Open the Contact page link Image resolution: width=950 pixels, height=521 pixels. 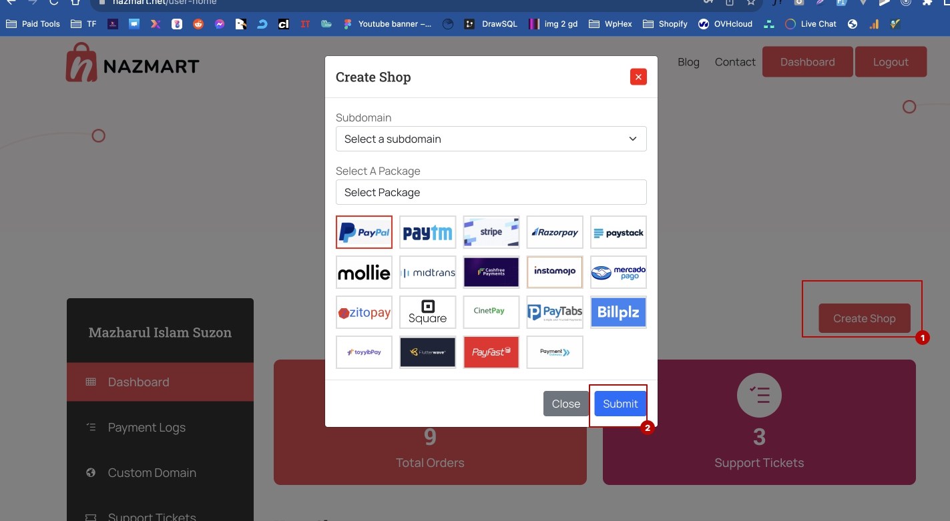[x=735, y=62]
